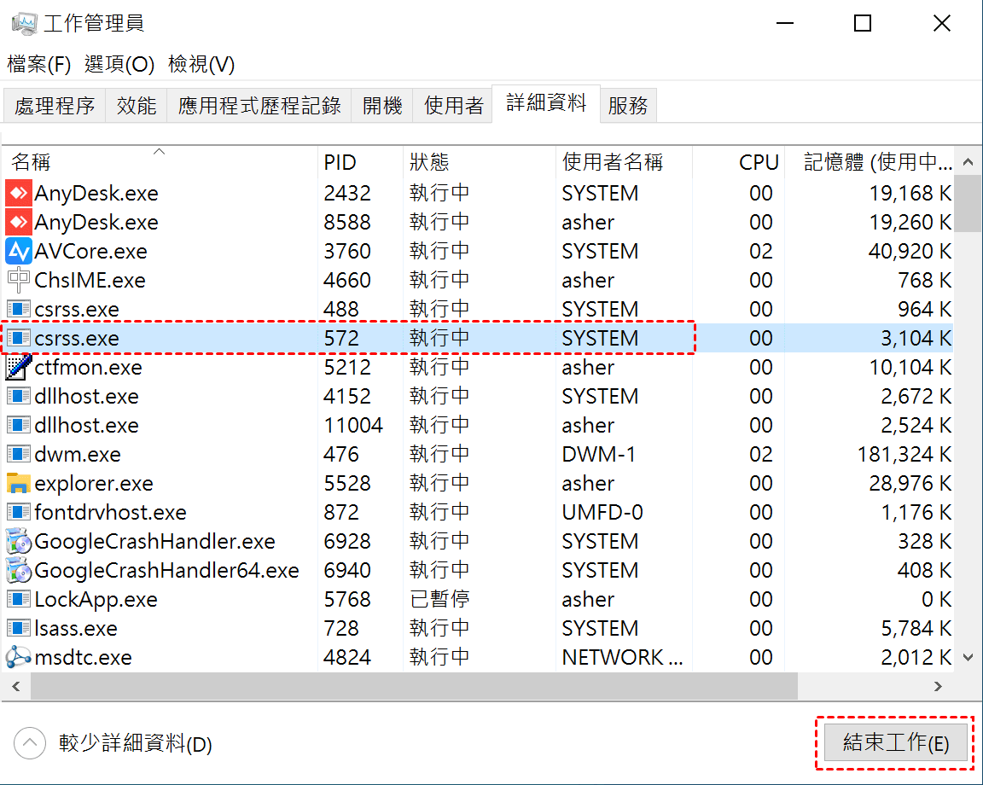Open the 選項(O) menu

pyautogui.click(x=119, y=64)
